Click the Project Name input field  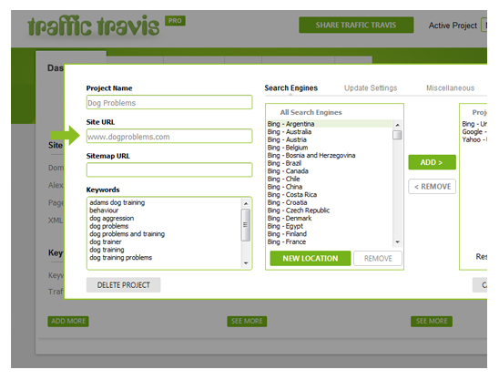tap(169, 103)
